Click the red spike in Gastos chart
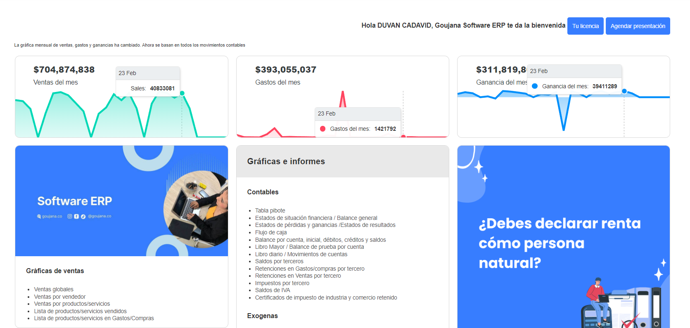Viewport: 690px width, 328px height. coord(342,99)
